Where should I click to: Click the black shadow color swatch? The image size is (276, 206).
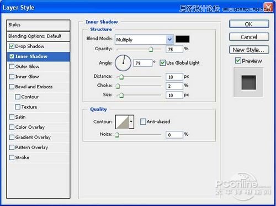[x=182, y=39]
